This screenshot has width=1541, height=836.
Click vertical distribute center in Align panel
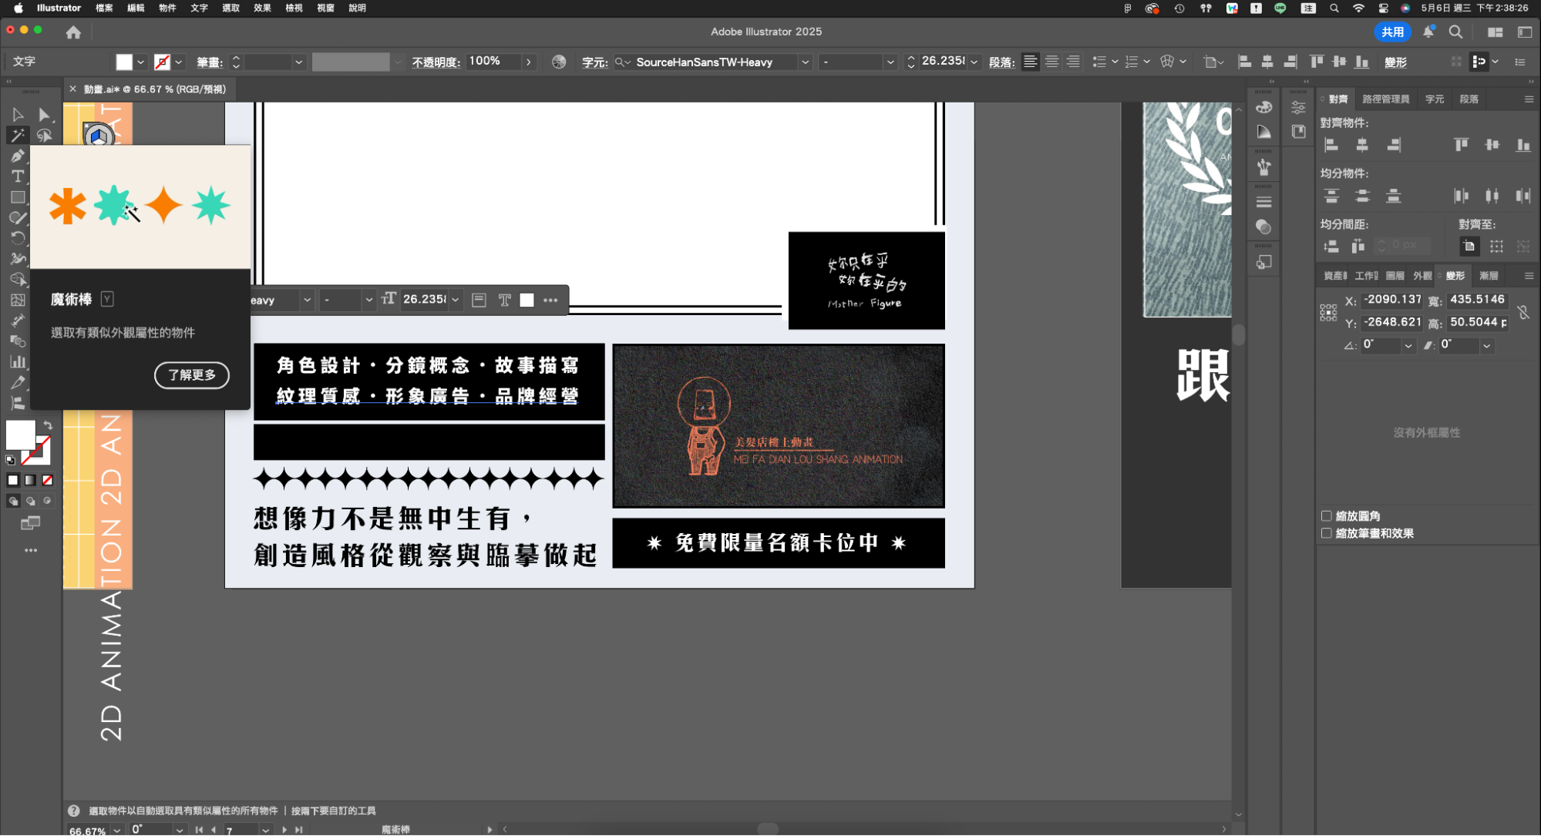[x=1363, y=196]
